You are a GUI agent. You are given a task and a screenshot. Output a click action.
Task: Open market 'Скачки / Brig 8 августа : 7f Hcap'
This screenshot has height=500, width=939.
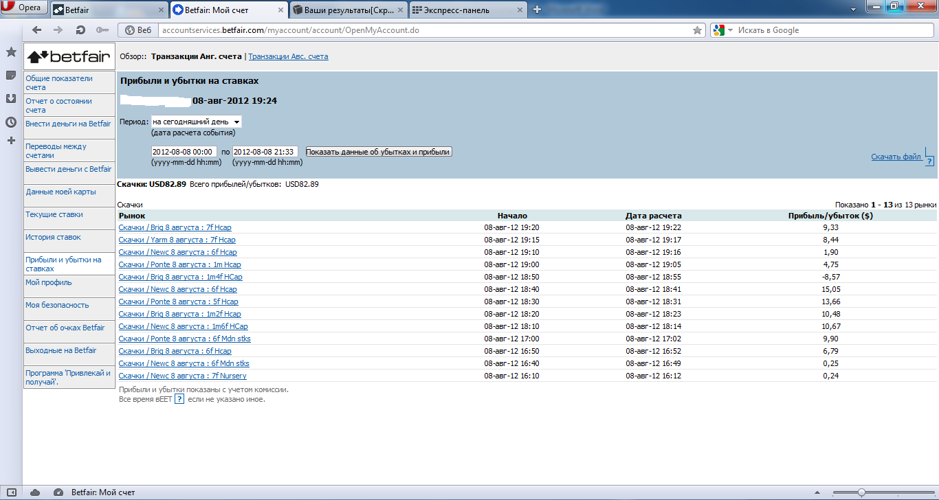(x=175, y=227)
